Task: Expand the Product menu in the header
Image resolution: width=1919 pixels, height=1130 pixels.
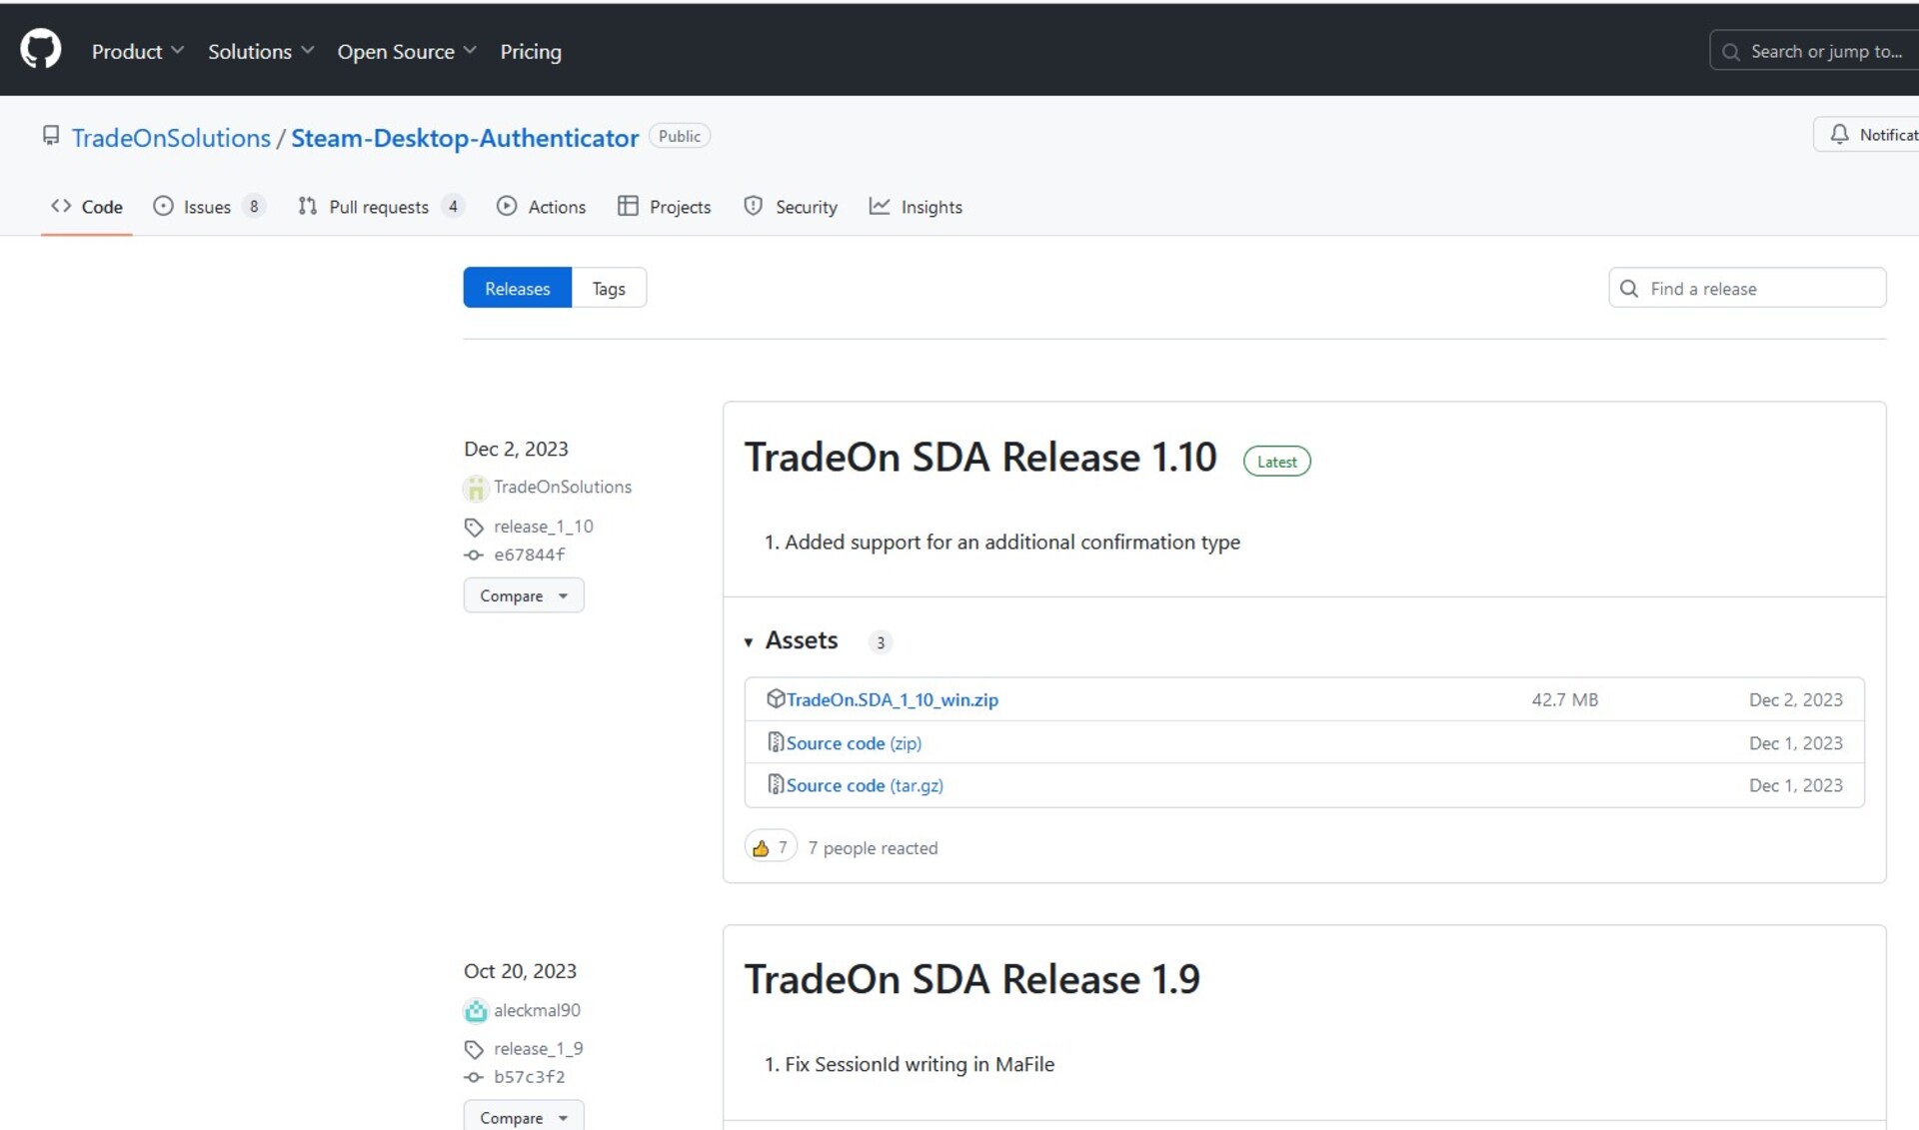Action: [x=137, y=51]
